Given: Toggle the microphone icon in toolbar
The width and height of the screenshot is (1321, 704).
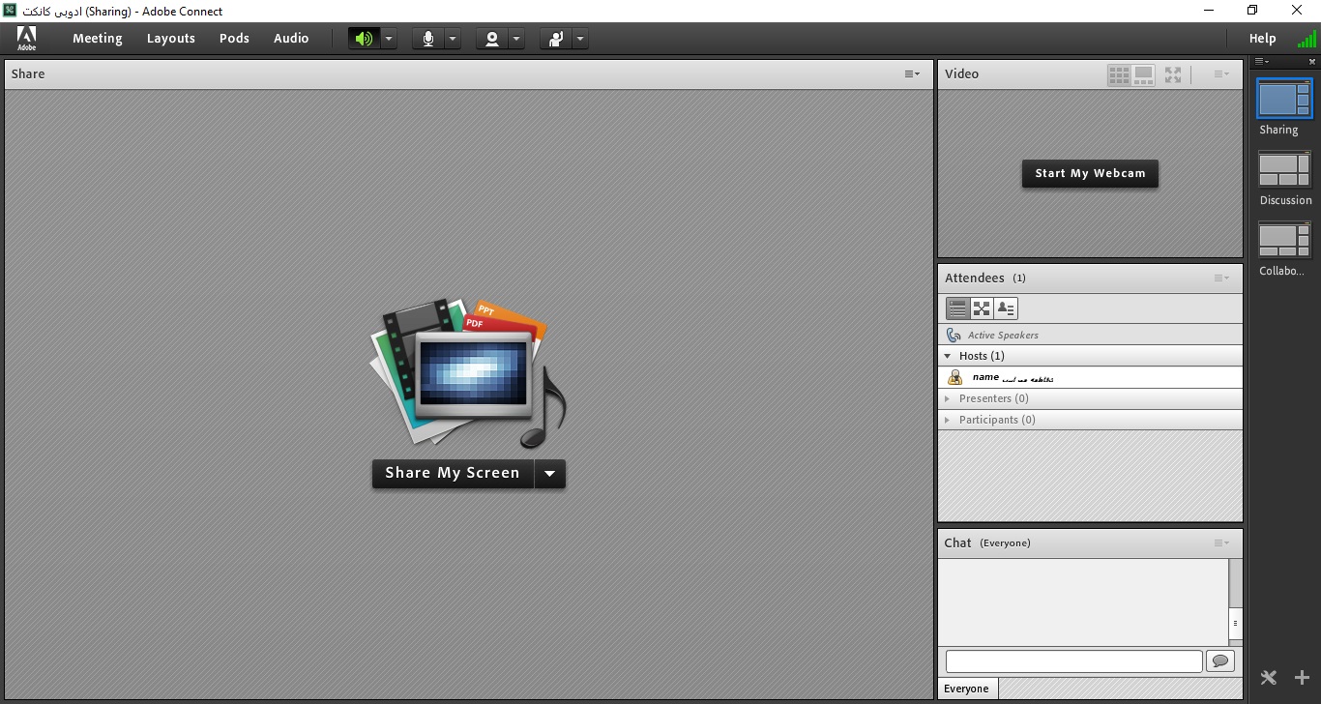Looking at the screenshot, I should pyautogui.click(x=427, y=39).
